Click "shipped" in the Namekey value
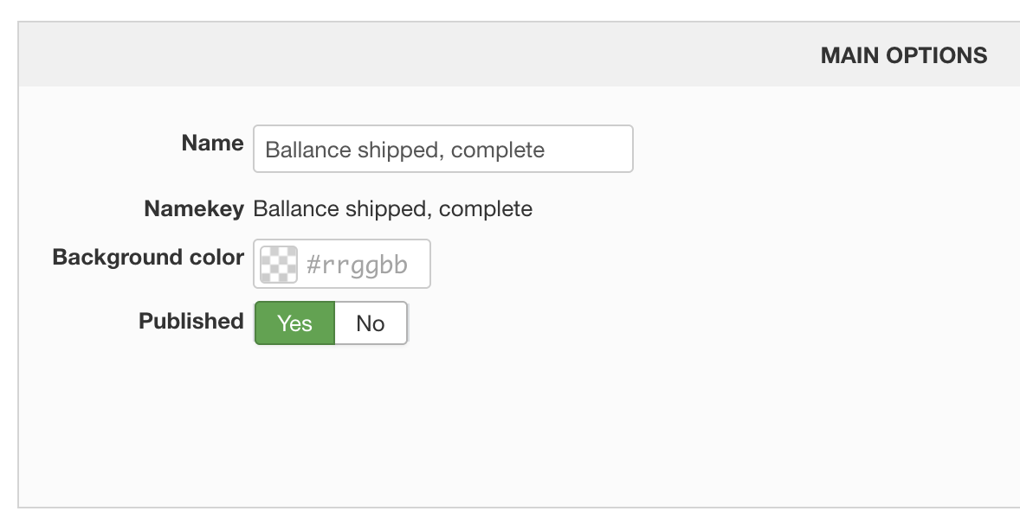1020x524 pixels. click(x=386, y=208)
